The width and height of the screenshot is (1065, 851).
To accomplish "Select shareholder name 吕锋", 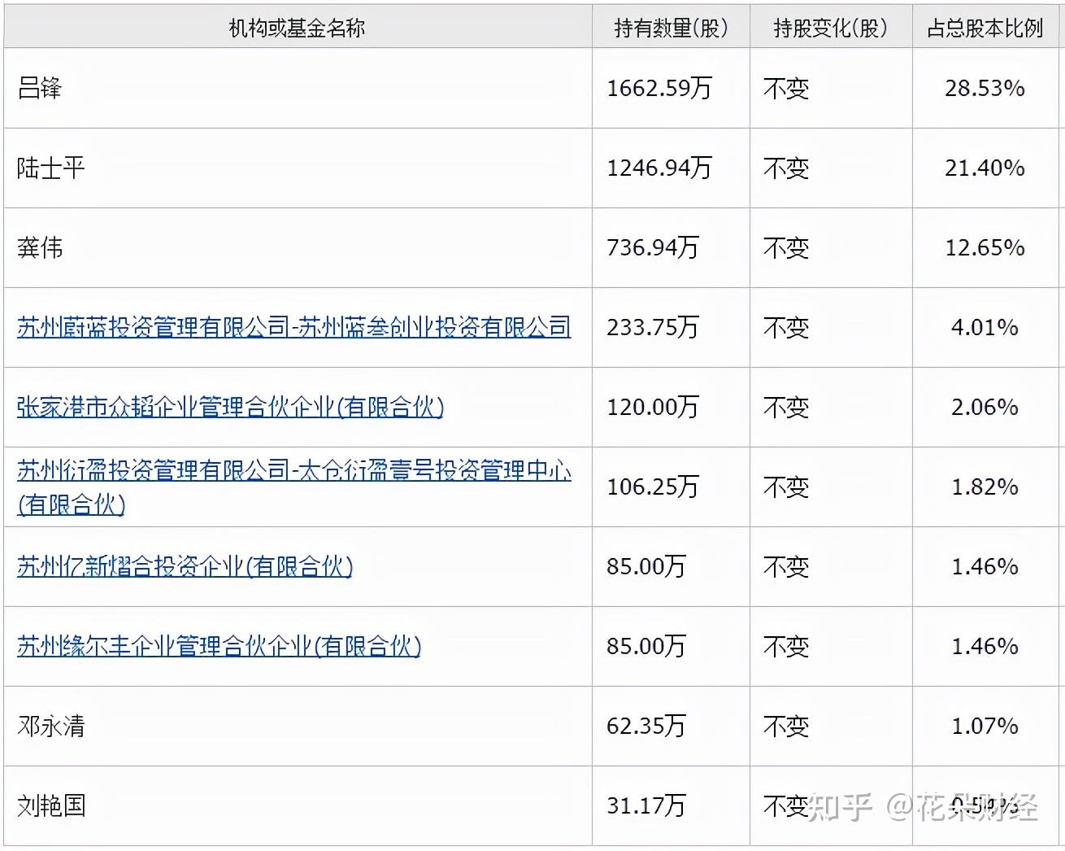I will (36, 88).
